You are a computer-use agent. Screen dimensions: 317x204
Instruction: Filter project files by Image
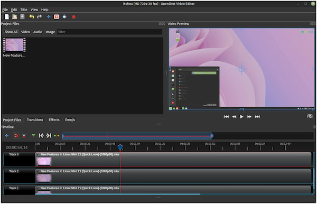tap(50, 32)
